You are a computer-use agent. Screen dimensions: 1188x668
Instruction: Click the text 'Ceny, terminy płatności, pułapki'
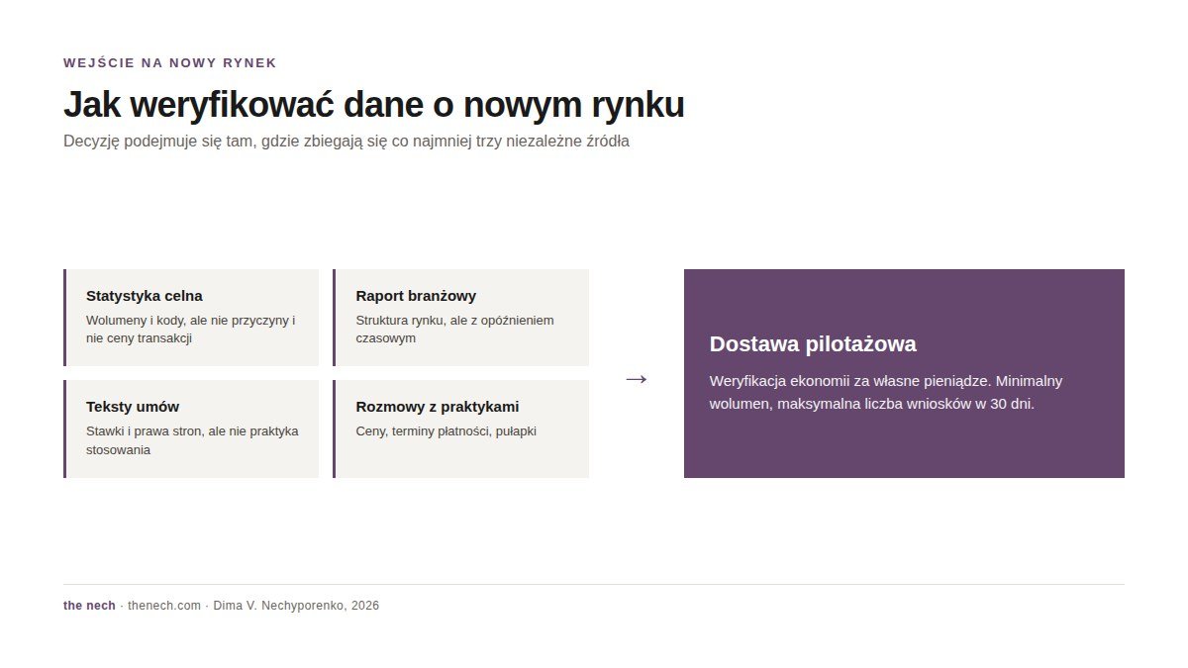(445, 431)
